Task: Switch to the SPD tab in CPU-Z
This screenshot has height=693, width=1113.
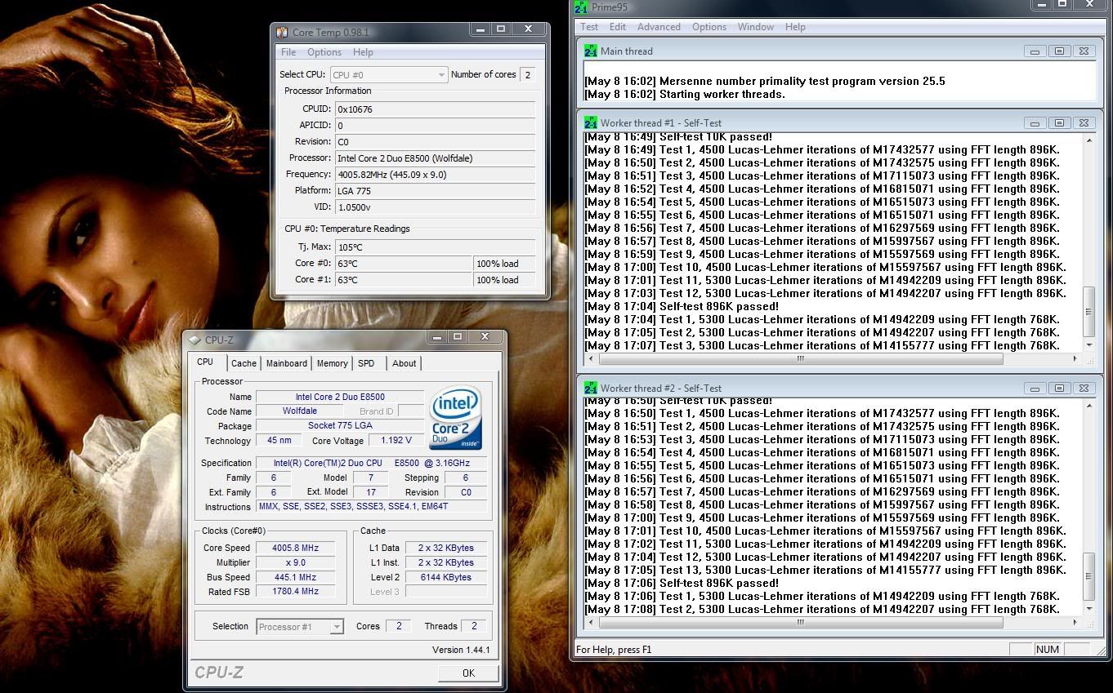Action: coord(366,364)
